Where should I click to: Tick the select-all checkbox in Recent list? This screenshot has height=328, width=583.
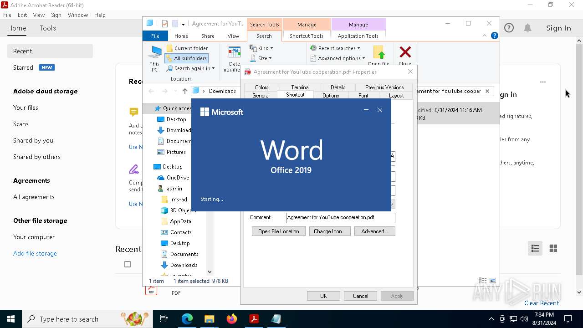pyautogui.click(x=128, y=264)
